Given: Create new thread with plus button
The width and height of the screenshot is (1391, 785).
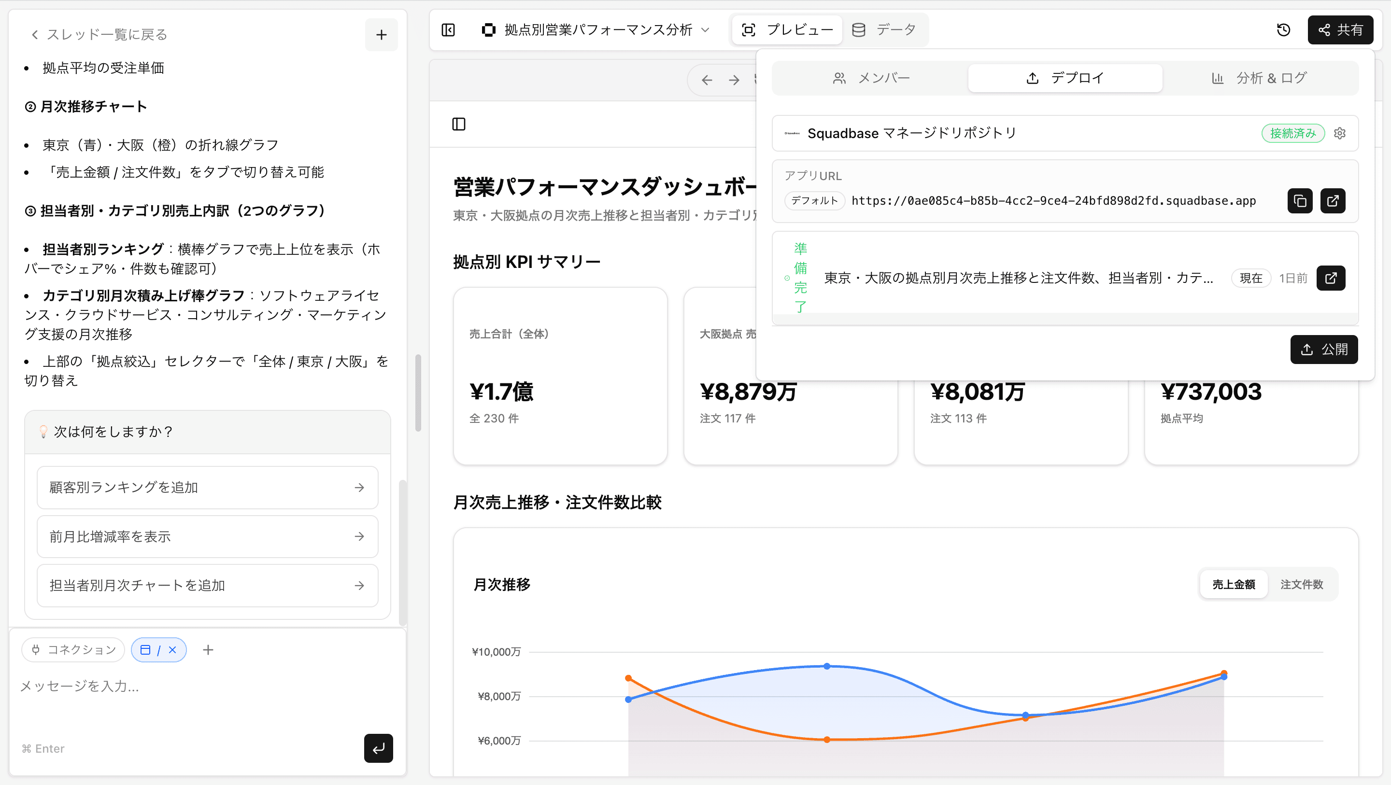Looking at the screenshot, I should click(x=381, y=35).
